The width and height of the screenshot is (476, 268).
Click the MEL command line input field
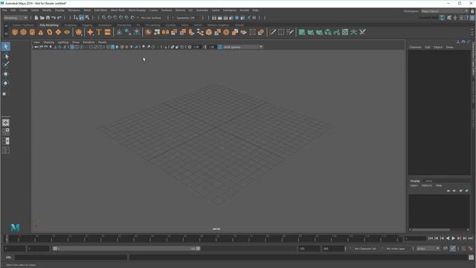click(71, 258)
